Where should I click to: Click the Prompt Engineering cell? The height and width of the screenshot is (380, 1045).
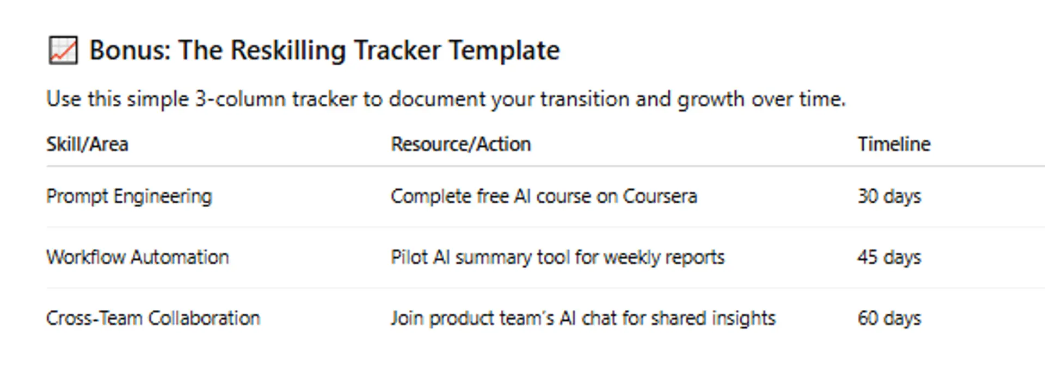pyautogui.click(x=129, y=197)
